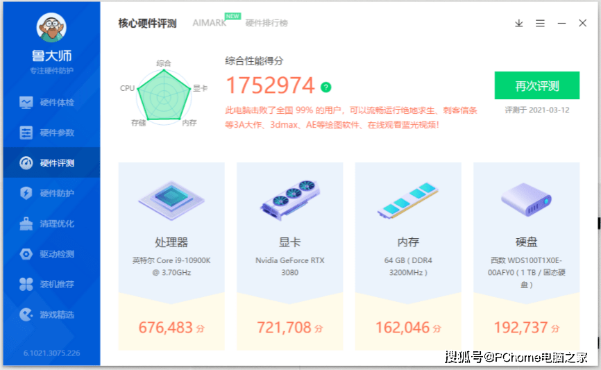Click the 处理器 card heading
This screenshot has height=370, width=601.
171,242
